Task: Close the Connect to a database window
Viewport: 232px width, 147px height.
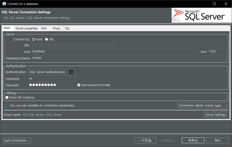Action: tap(226, 4)
